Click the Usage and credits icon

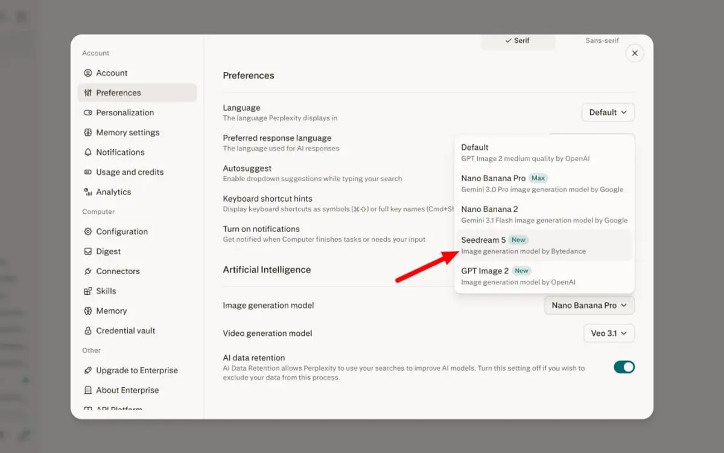(x=88, y=172)
